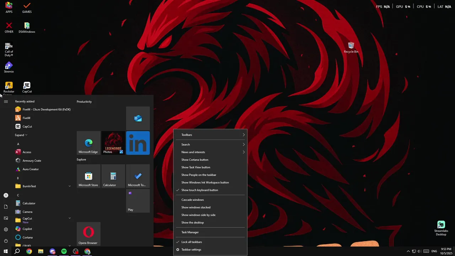455x256 pixels.
Task: Open the user account icon in Start sidebar
Action: pyautogui.click(x=6, y=195)
